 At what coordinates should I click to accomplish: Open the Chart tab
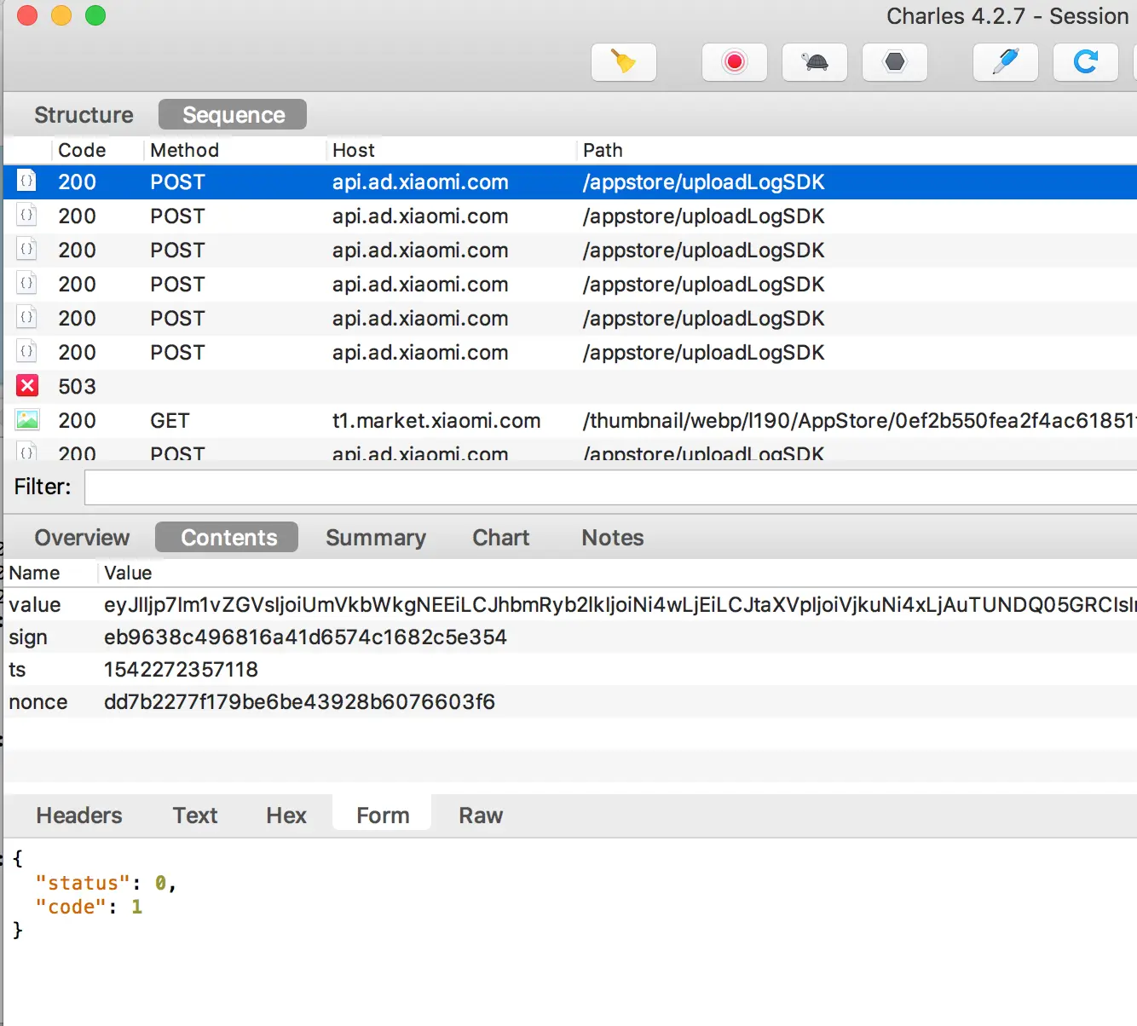(501, 538)
